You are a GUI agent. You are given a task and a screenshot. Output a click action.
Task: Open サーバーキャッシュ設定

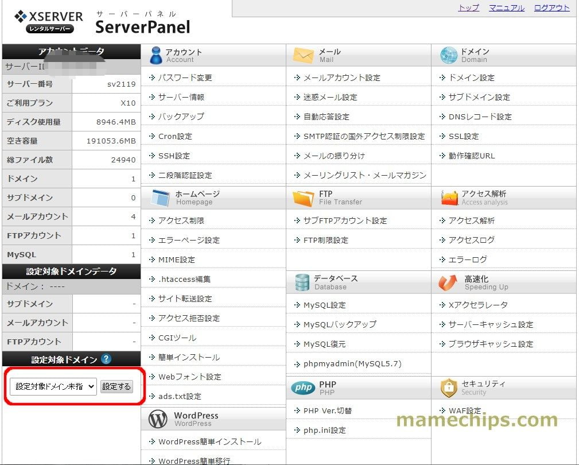pyautogui.click(x=491, y=325)
